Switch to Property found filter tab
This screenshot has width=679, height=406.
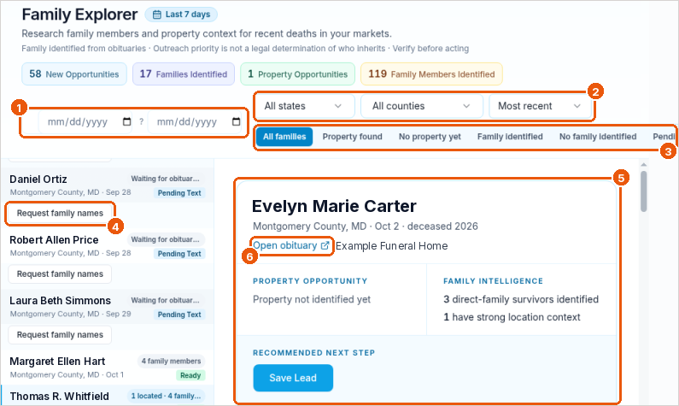352,137
